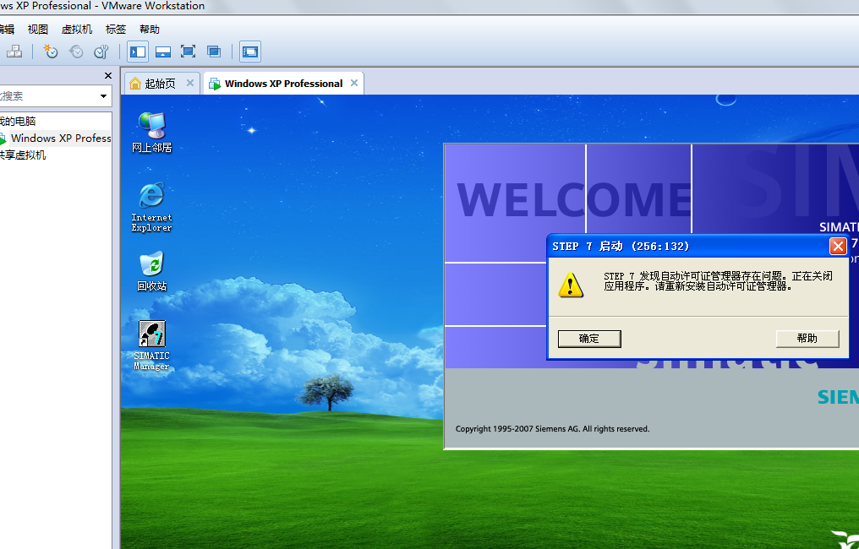The image size is (859, 549).
Task: Close the 起始页 tab
Action: click(190, 83)
